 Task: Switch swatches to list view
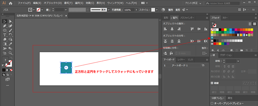(x=250, y=24)
